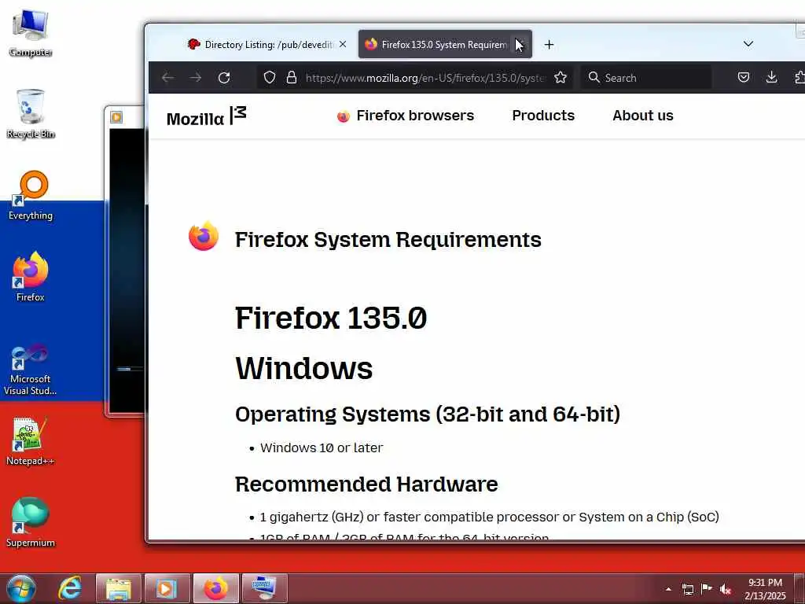
Task: Open File Explorer from the taskbar
Action: point(118,588)
